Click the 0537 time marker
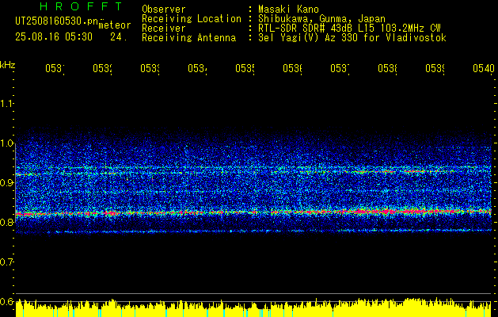This screenshot has height=317, width=498. pos(340,68)
